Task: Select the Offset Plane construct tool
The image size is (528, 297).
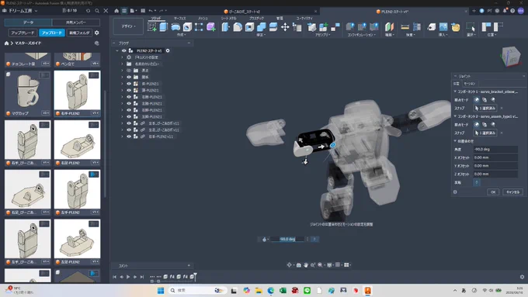Action: pyautogui.click(x=389, y=27)
